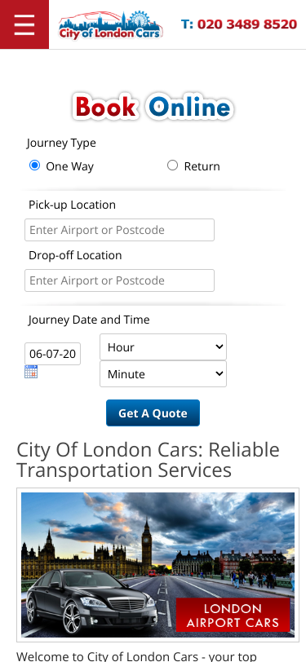Click the Get A Quote button
Viewport: 306px width, 662px height.
[x=153, y=413]
